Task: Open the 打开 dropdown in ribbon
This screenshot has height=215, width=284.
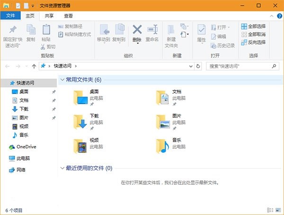Action: tap(221, 27)
